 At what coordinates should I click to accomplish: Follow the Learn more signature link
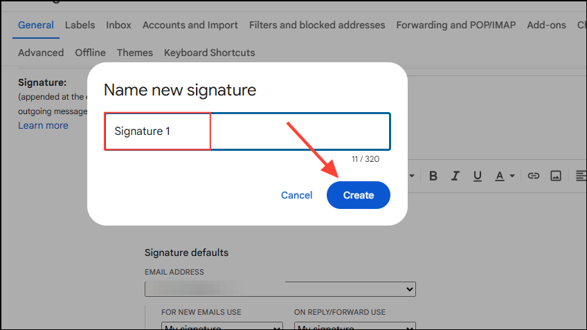pos(43,125)
